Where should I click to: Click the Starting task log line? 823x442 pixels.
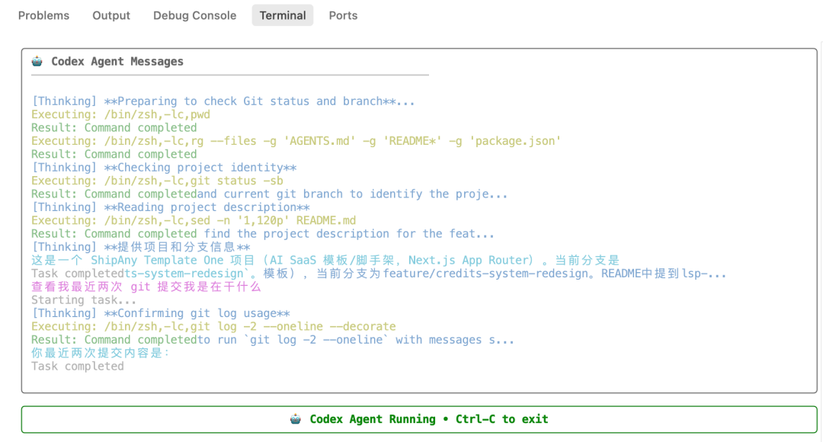(84, 299)
